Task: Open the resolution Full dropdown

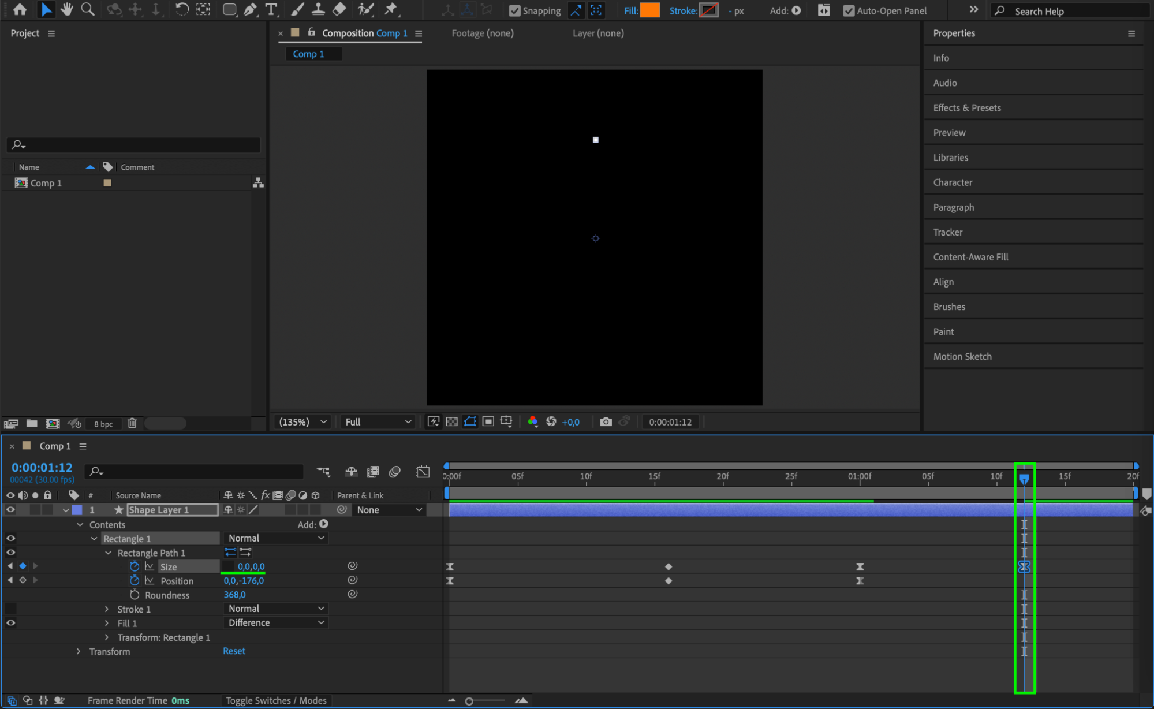Action: [x=378, y=422]
